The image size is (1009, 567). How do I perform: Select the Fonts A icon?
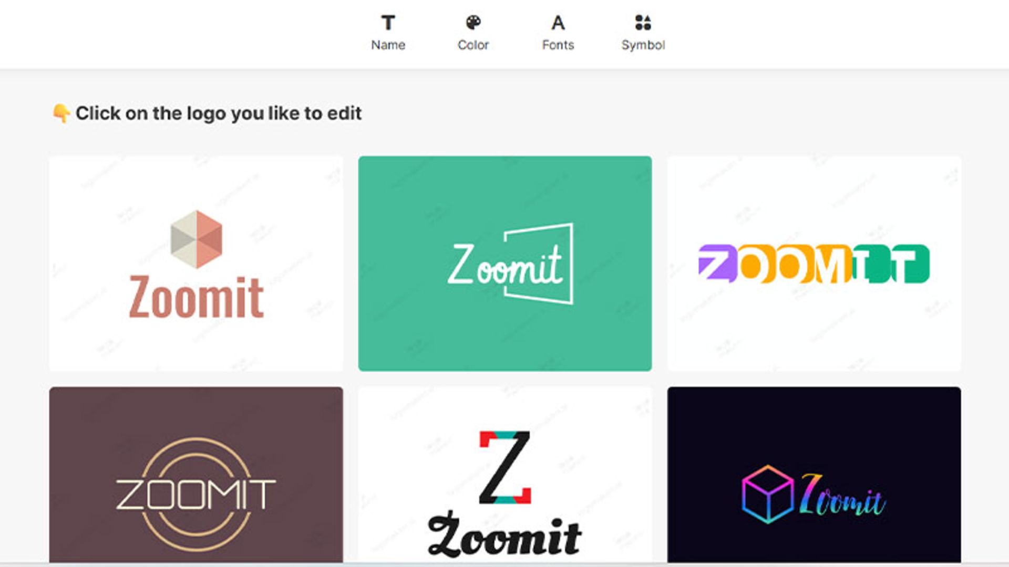pyautogui.click(x=558, y=23)
